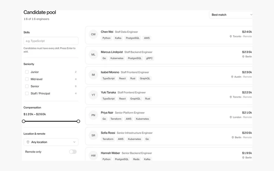Click the IM avatar for Isabel Moreno
Image resolution: width=274 pixels, height=171 pixels.
(x=93, y=75)
